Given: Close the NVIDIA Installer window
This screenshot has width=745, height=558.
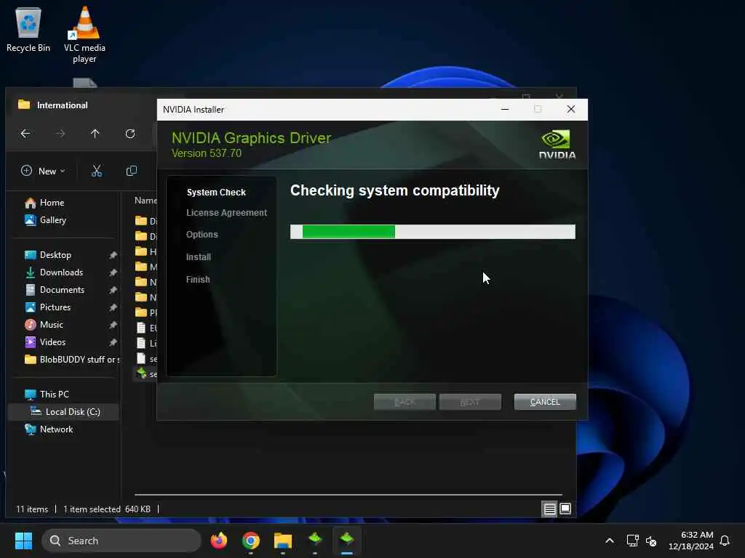Looking at the screenshot, I should tap(571, 109).
